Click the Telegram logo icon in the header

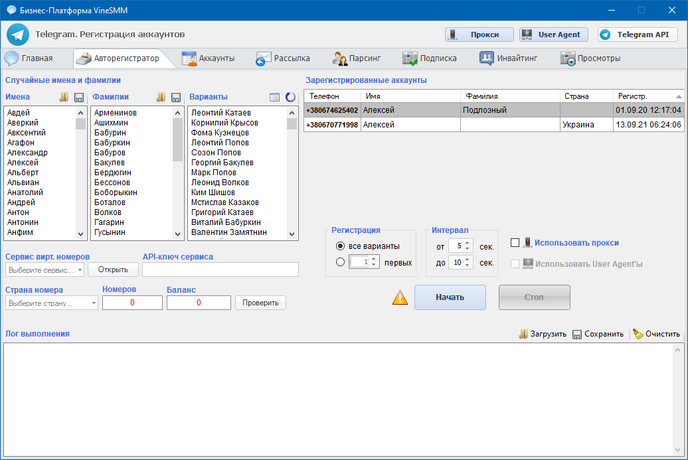click(18, 35)
